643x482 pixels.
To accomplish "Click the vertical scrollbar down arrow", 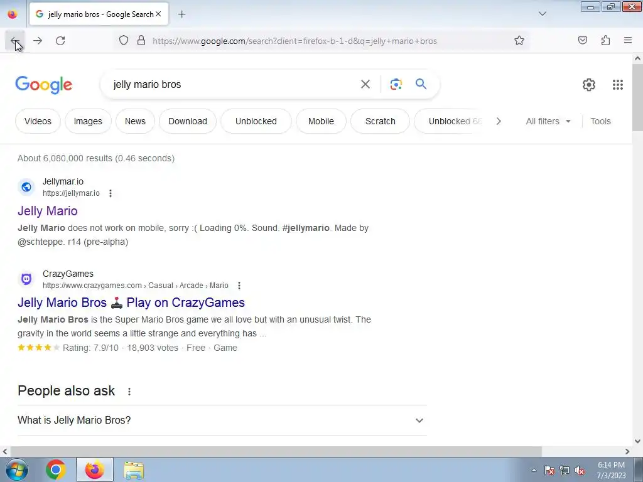I will 637,441.
